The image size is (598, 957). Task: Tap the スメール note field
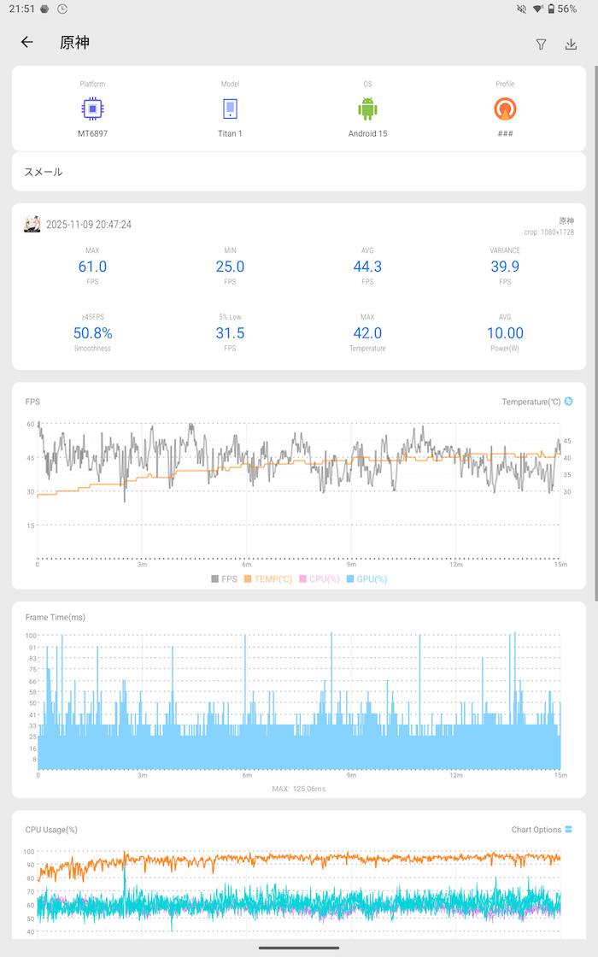pyautogui.click(x=299, y=172)
